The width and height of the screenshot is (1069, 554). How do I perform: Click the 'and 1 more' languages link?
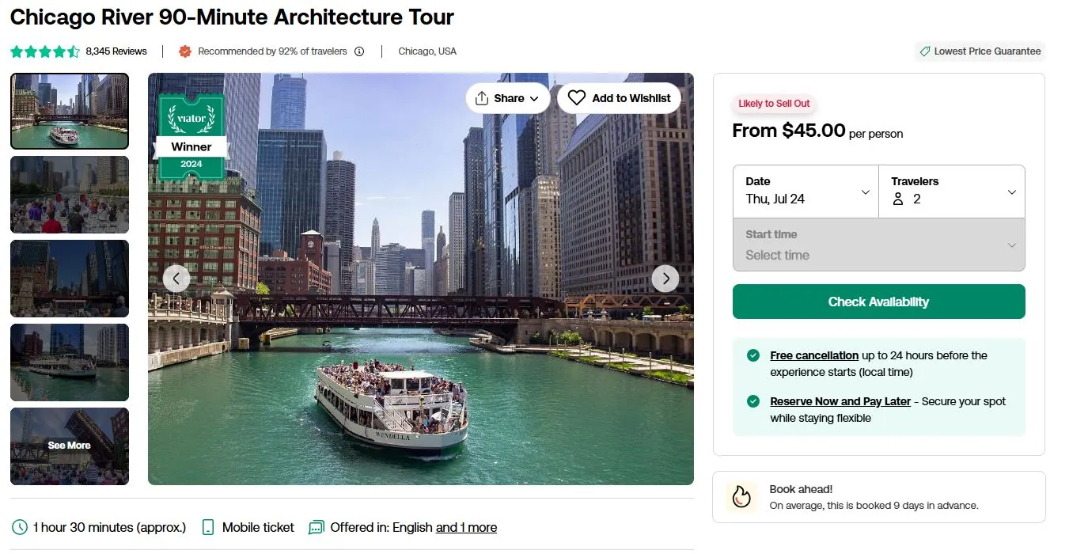tap(466, 527)
